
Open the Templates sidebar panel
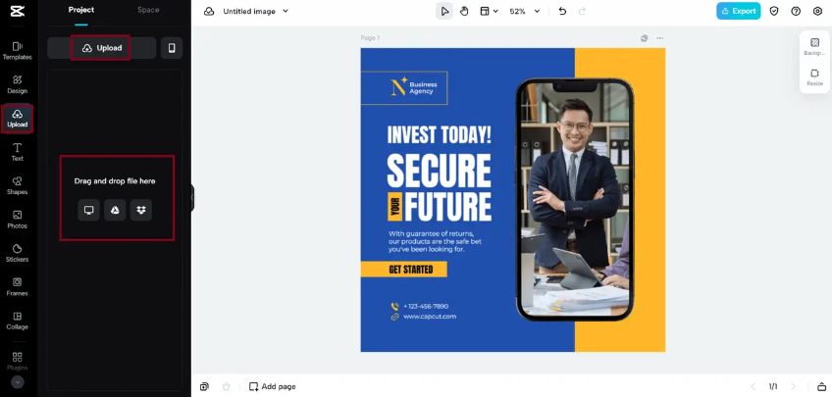tap(17, 50)
